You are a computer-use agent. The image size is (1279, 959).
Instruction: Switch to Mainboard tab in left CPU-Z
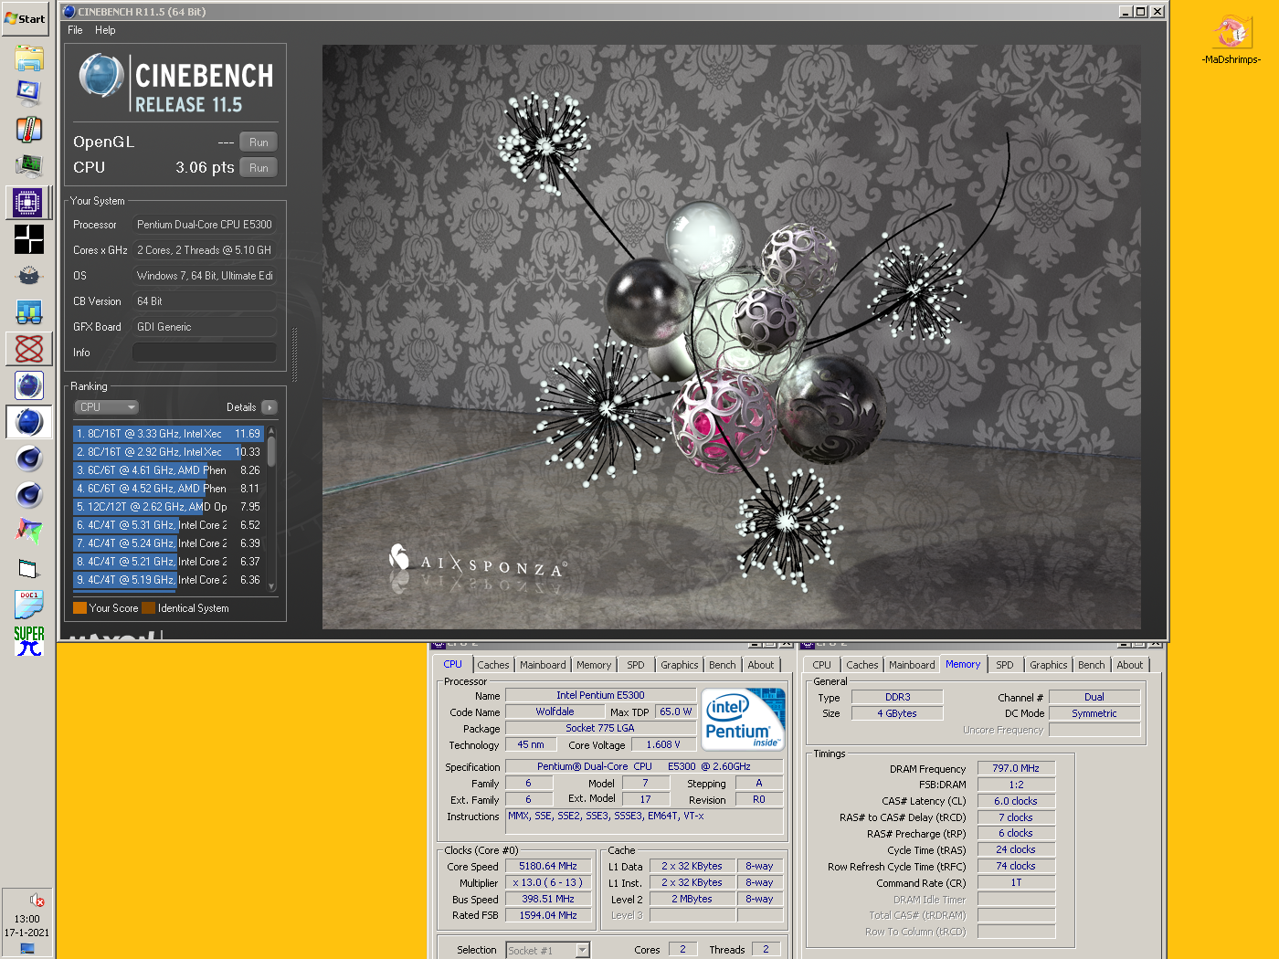coord(543,665)
